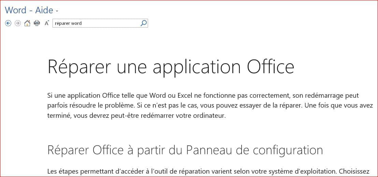Change text size with the A icon

pos(47,23)
